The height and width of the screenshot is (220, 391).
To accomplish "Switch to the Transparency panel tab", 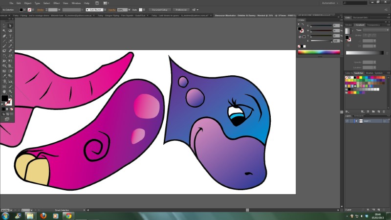I will pos(373,24).
